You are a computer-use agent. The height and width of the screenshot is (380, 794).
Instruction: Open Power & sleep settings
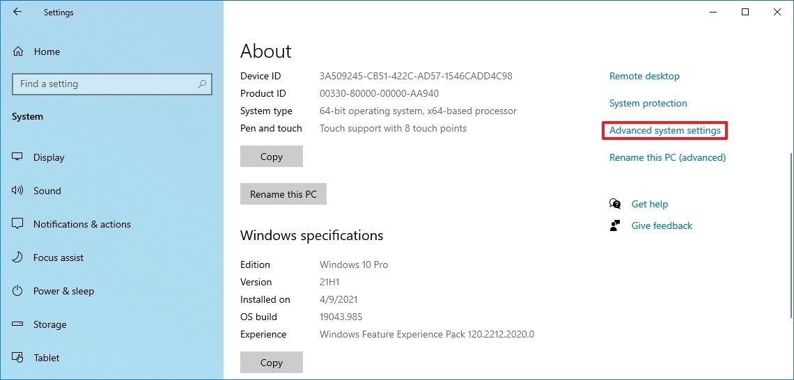pyautogui.click(x=64, y=291)
